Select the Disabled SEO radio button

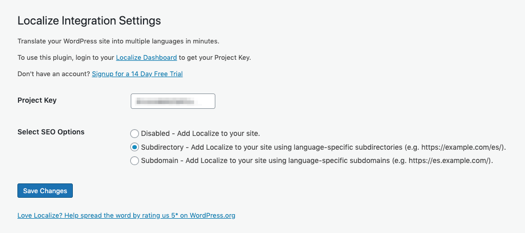135,133
